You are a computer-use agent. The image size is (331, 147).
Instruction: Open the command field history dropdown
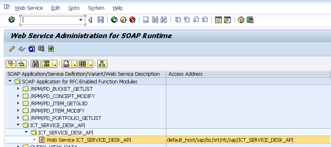(x=81, y=20)
